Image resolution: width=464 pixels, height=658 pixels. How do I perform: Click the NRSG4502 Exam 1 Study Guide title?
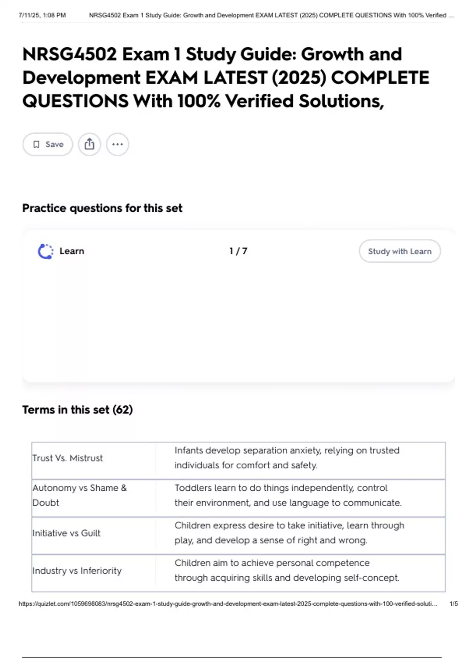click(x=226, y=77)
